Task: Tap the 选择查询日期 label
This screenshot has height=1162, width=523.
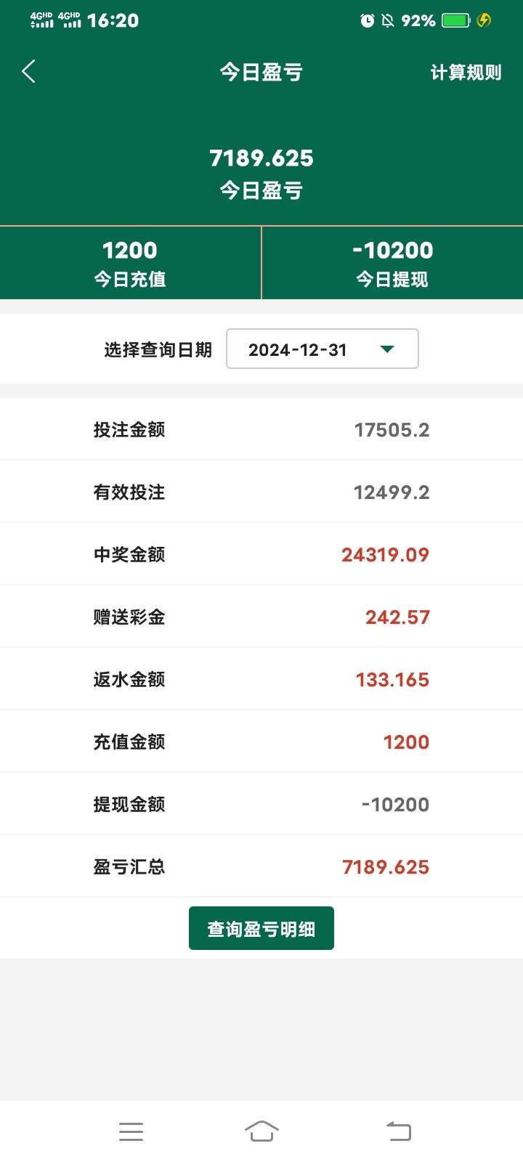Action: click(158, 350)
